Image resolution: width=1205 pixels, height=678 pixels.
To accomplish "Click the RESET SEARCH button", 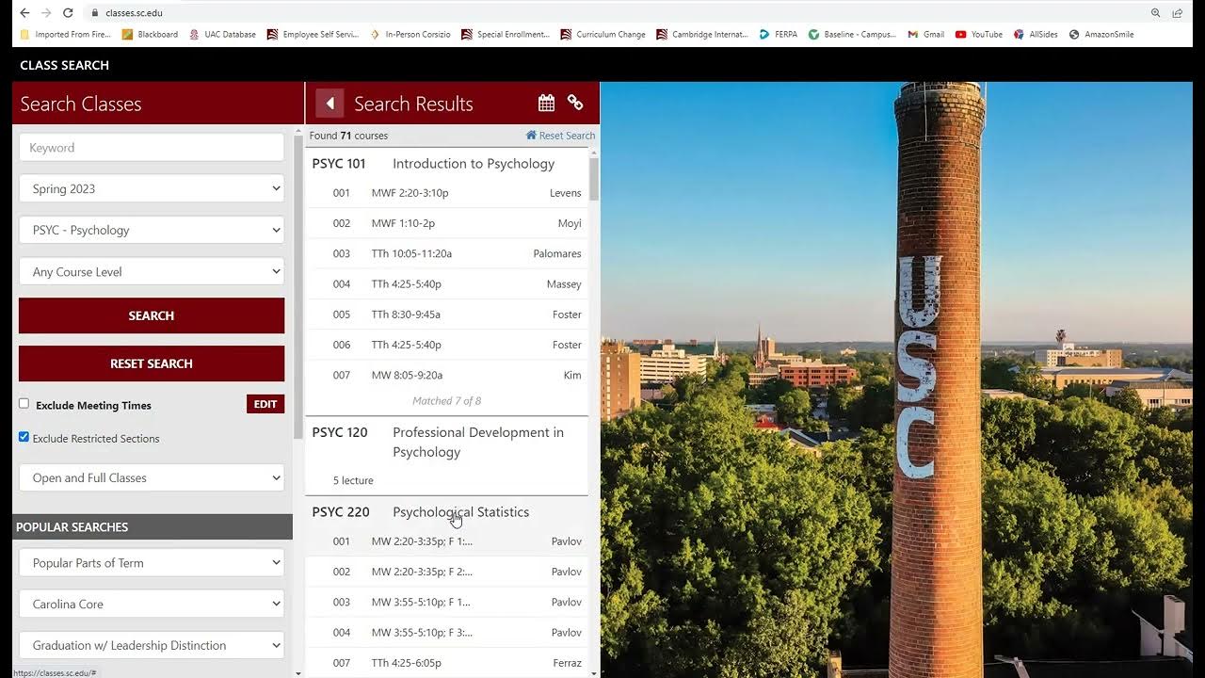I will tap(152, 363).
